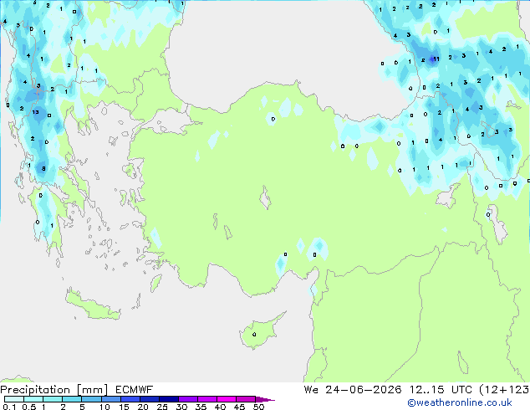Click the 'ECMWF' model label
This screenshot has height=410, width=530.
point(134,390)
